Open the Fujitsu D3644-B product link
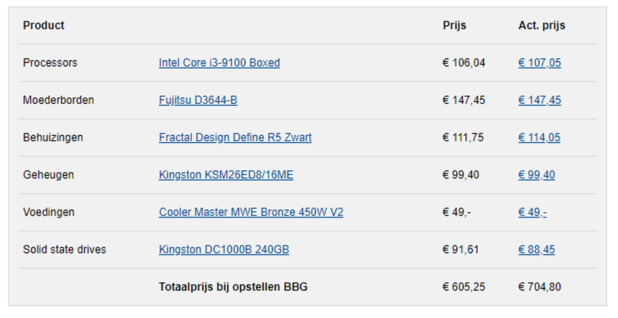618x318 pixels. pos(198,100)
